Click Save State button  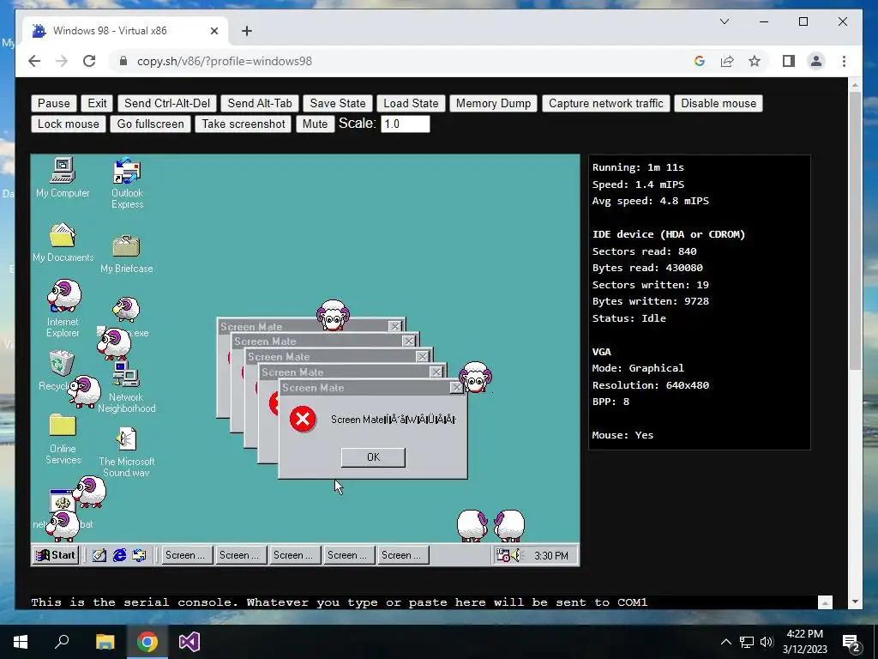click(x=338, y=103)
